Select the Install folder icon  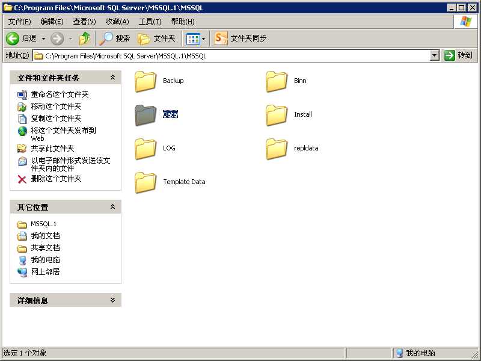[x=277, y=115]
